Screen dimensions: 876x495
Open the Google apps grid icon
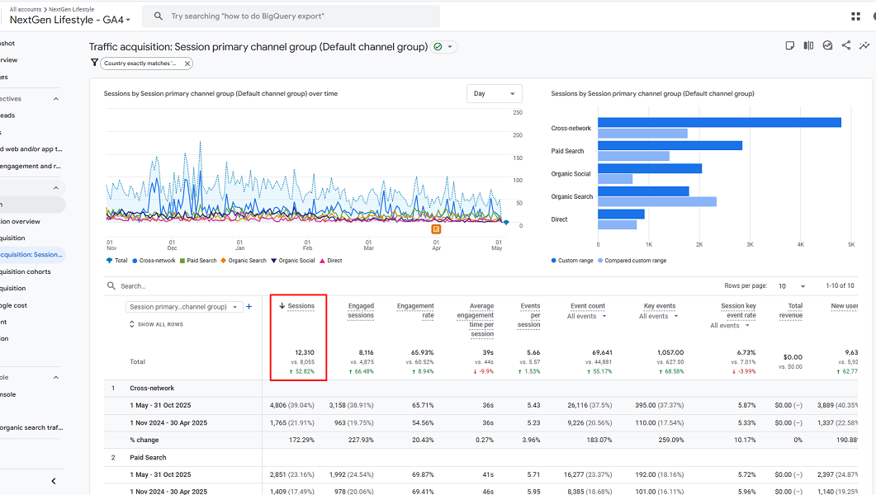[x=855, y=16]
